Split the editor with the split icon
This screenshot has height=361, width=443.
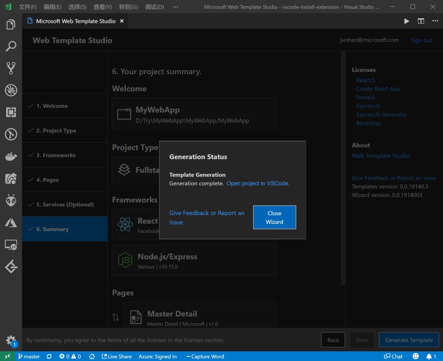(x=421, y=21)
